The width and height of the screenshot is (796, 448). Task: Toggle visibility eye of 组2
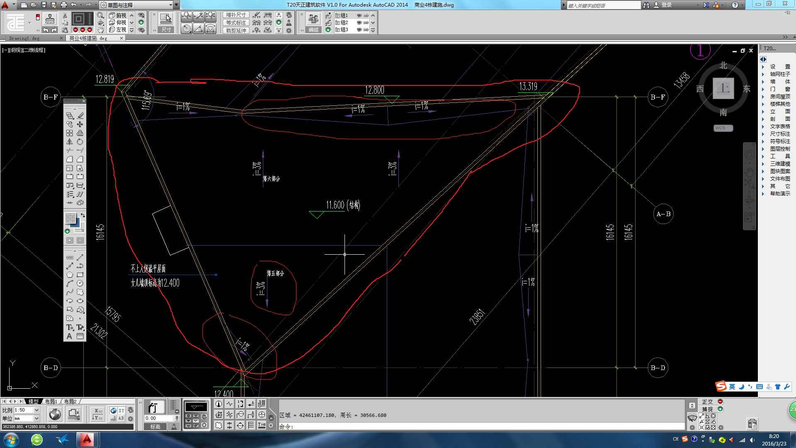[359, 23]
